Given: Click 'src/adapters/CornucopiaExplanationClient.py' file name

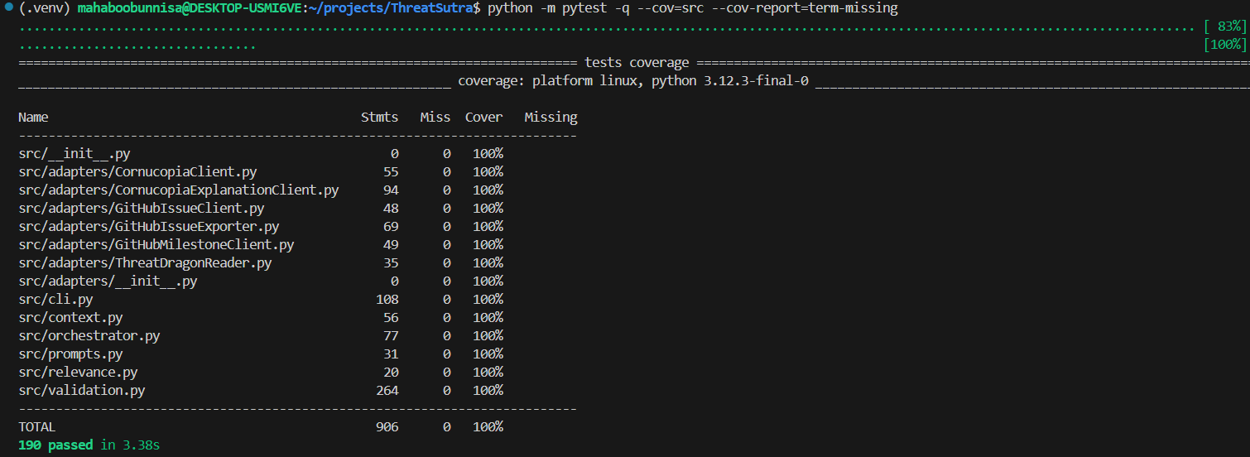Looking at the screenshot, I should (x=179, y=190).
